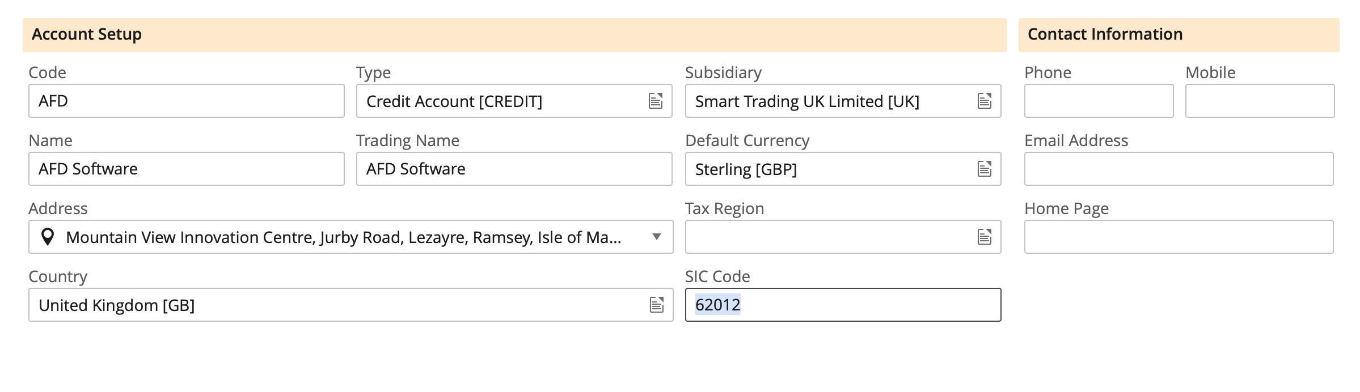The width and height of the screenshot is (1360, 392).
Task: Click the Email Address input
Action: 1179,169
